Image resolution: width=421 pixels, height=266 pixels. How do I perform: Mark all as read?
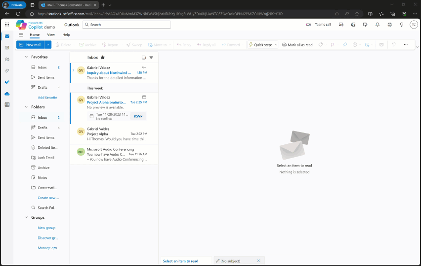click(297, 45)
